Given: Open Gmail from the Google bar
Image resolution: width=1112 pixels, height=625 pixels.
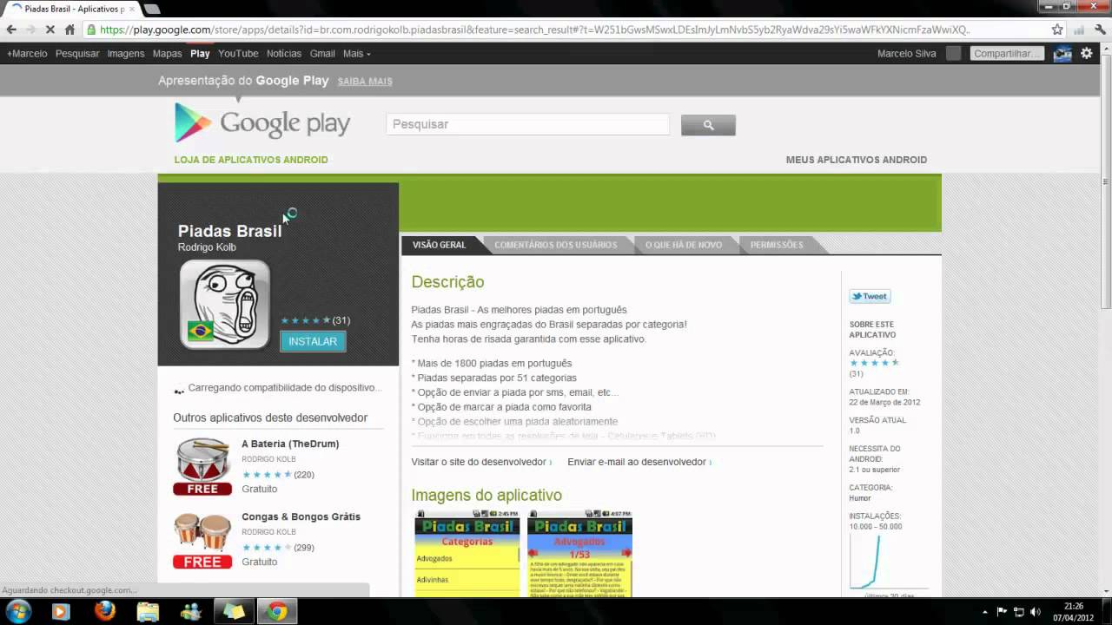Looking at the screenshot, I should pyautogui.click(x=322, y=53).
